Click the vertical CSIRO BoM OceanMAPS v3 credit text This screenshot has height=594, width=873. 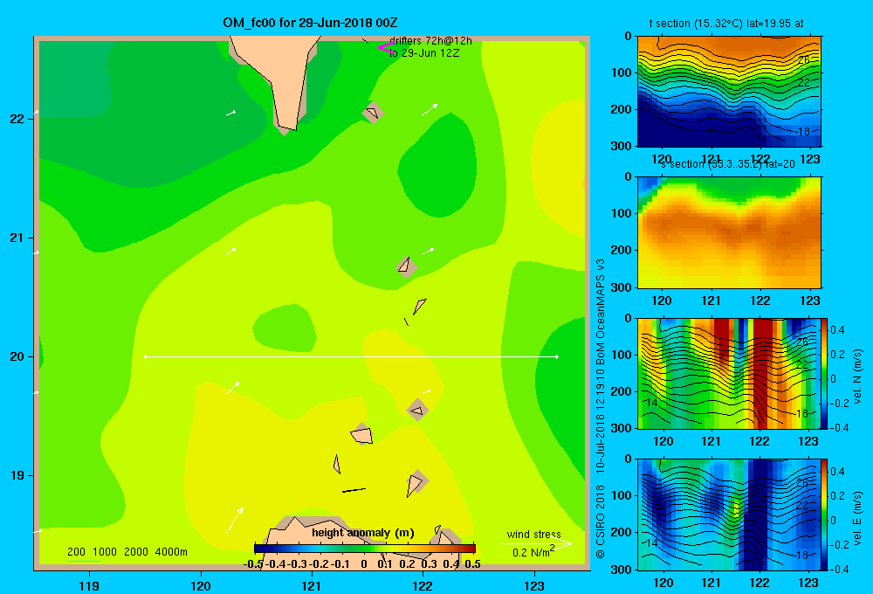(x=601, y=409)
